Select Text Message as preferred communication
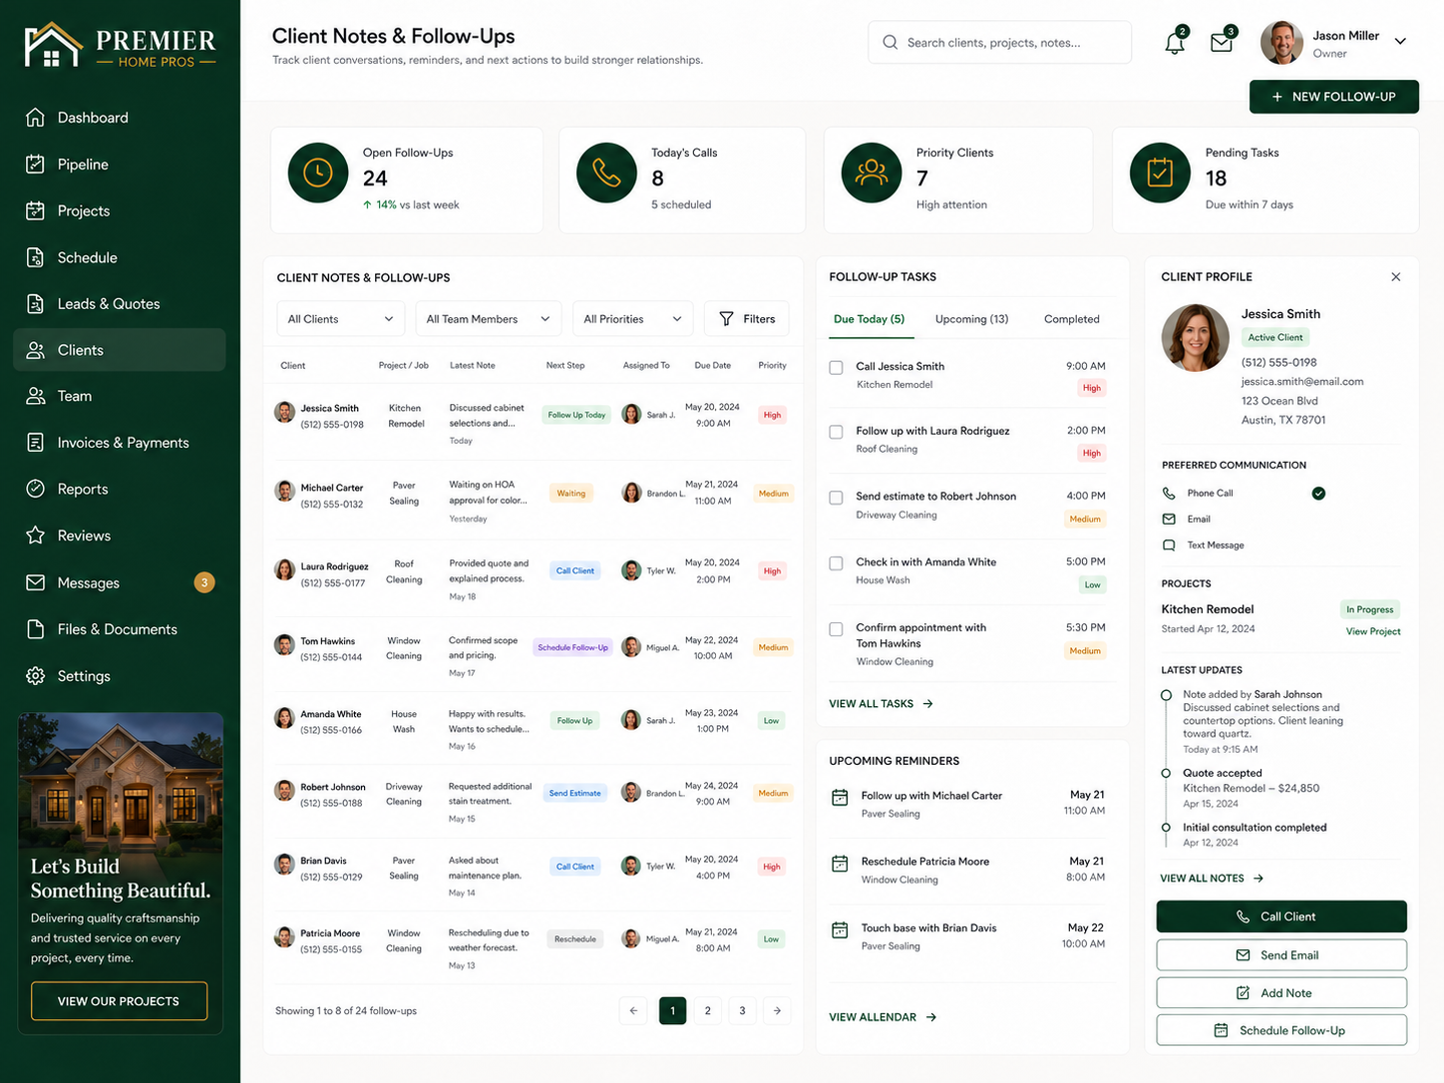 1204,545
